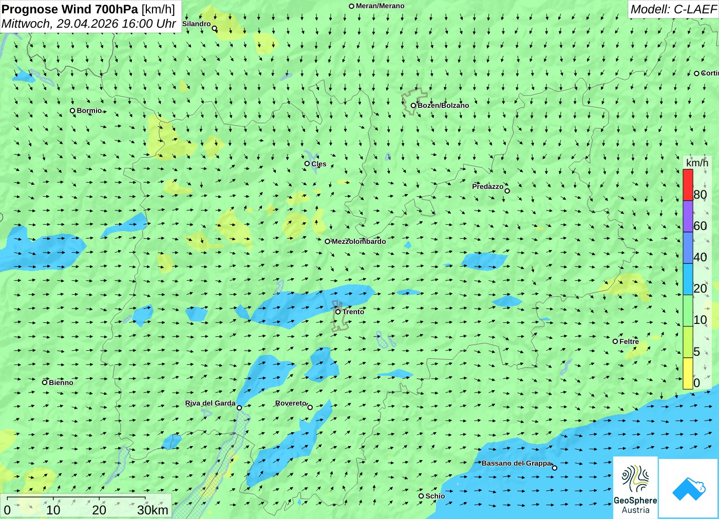Pick the Meran/Merano map marker circle

pyautogui.click(x=352, y=6)
